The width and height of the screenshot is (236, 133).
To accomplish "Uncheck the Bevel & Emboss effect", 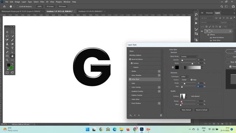I will pyautogui.click(x=130, y=59).
